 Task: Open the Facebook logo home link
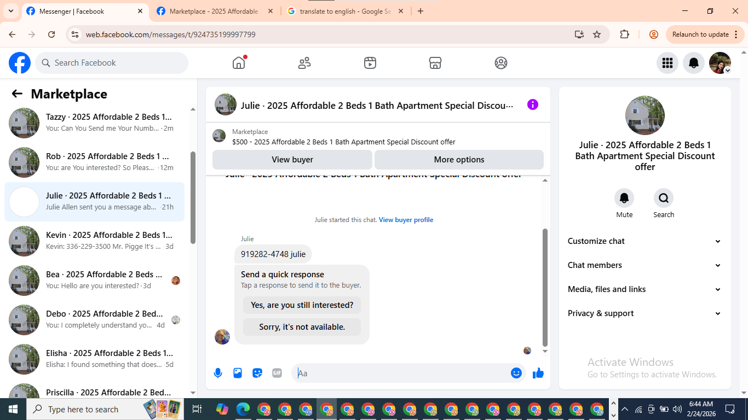coord(20,63)
